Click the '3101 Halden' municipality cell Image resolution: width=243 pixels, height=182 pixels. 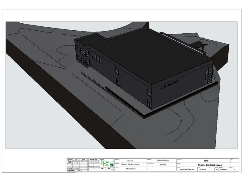pyautogui.click(x=130, y=169)
